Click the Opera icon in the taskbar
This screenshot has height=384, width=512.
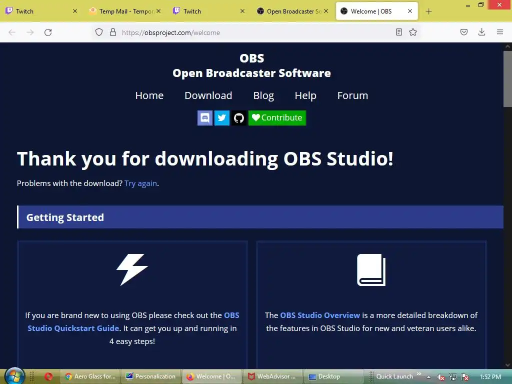[48, 376]
